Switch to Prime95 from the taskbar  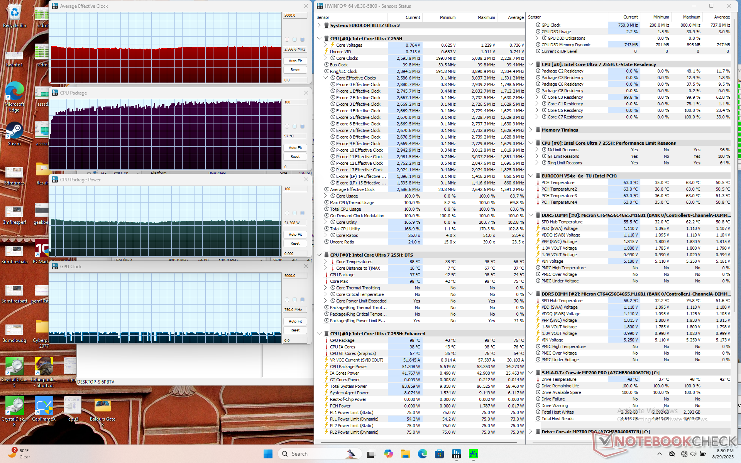point(474,454)
